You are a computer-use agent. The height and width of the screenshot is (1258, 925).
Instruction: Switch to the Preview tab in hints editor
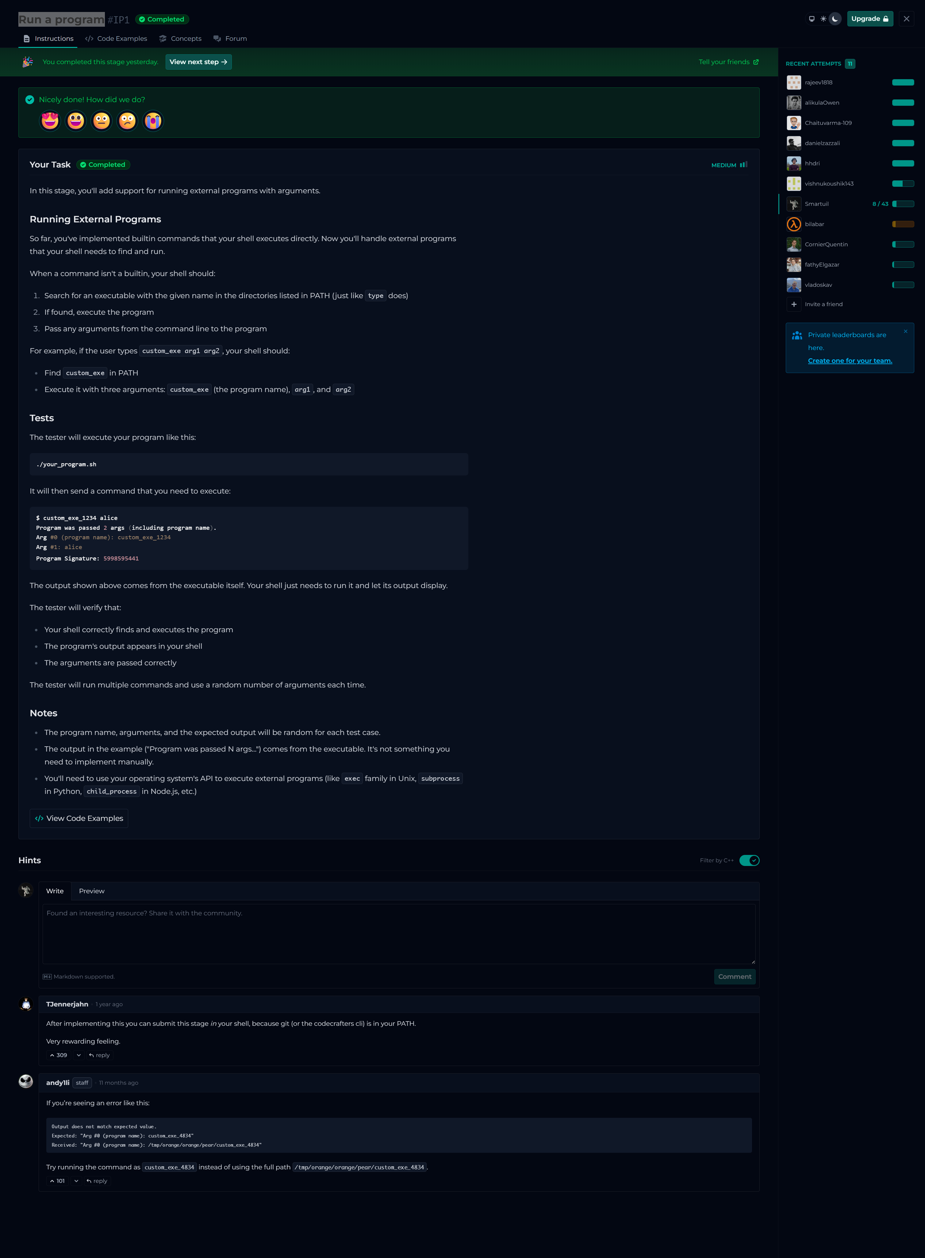point(91,891)
